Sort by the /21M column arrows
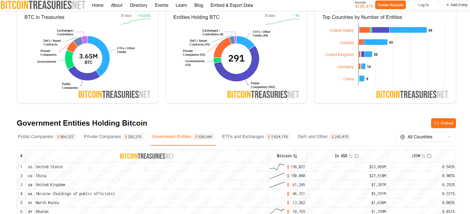Image resolution: width=470 pixels, height=214 pixels. tap(423, 156)
